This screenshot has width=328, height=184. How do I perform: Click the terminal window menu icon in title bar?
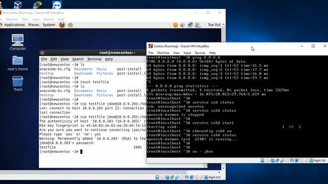(42, 53)
